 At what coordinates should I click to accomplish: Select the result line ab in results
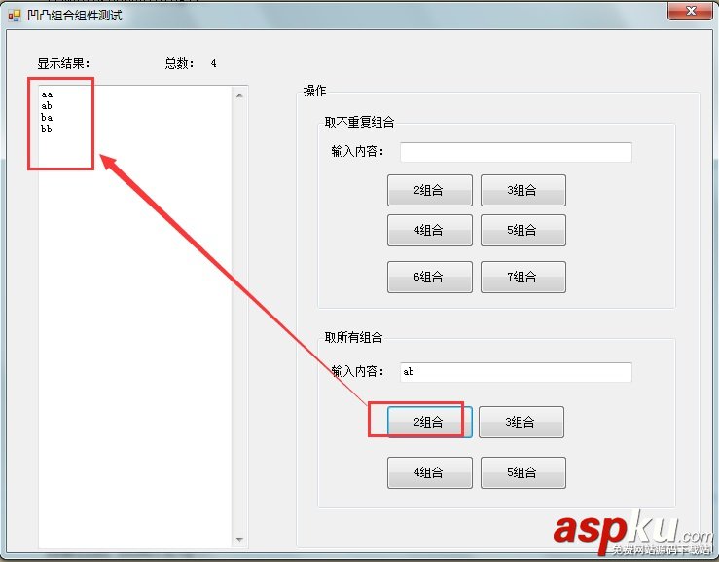47,106
